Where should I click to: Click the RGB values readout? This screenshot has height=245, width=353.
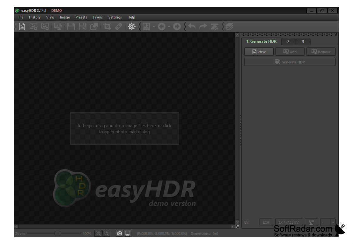pyautogui.click(x=162, y=234)
